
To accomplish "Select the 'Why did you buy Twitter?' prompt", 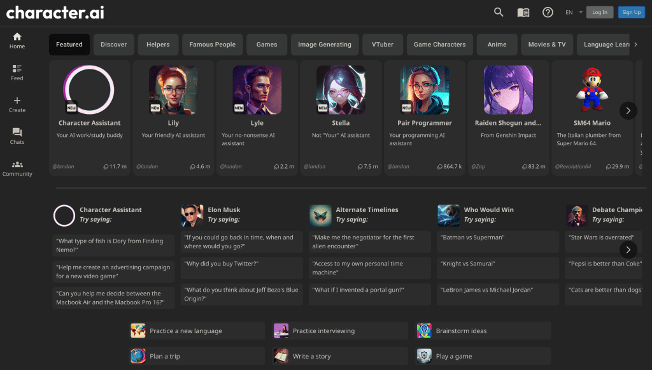I will pos(241,264).
